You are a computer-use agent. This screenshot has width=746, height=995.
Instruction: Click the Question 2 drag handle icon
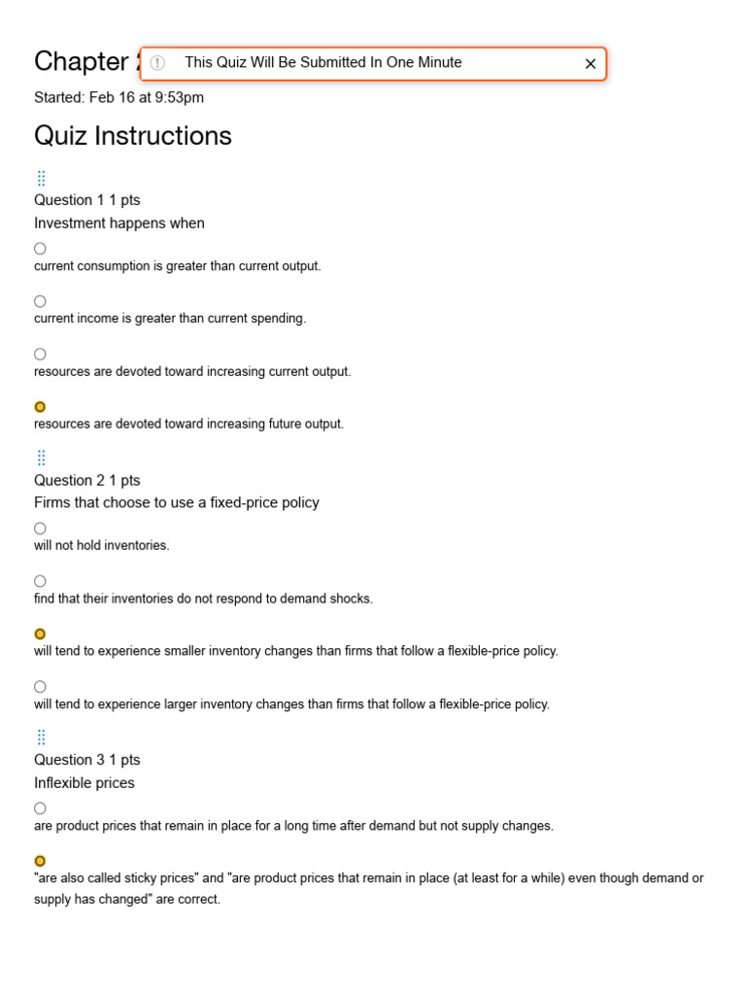41,458
